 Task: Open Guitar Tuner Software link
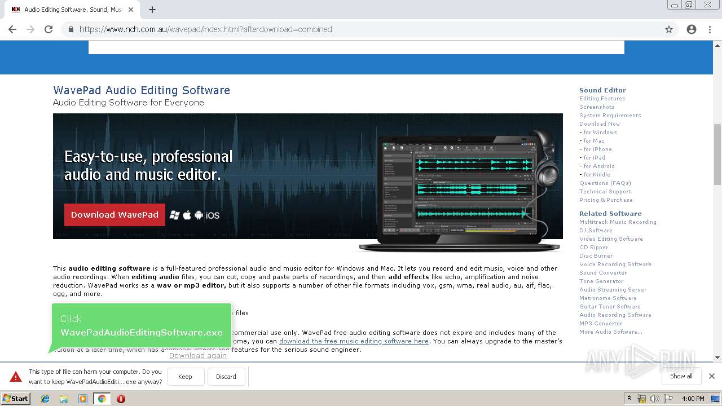pyautogui.click(x=610, y=307)
